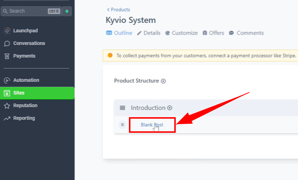Image resolution: width=298 pixels, height=180 pixels.
Task: Click the plus icon next to Introduction
Action: tap(169, 108)
